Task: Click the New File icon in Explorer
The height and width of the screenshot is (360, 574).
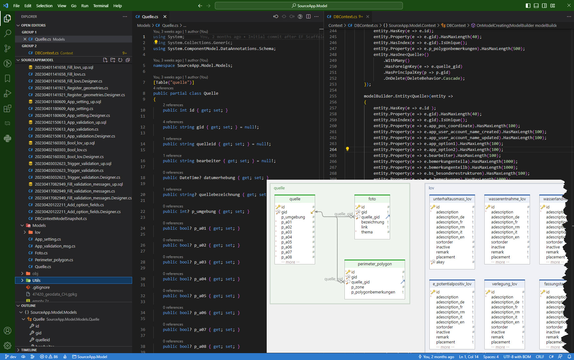Action: (x=105, y=60)
